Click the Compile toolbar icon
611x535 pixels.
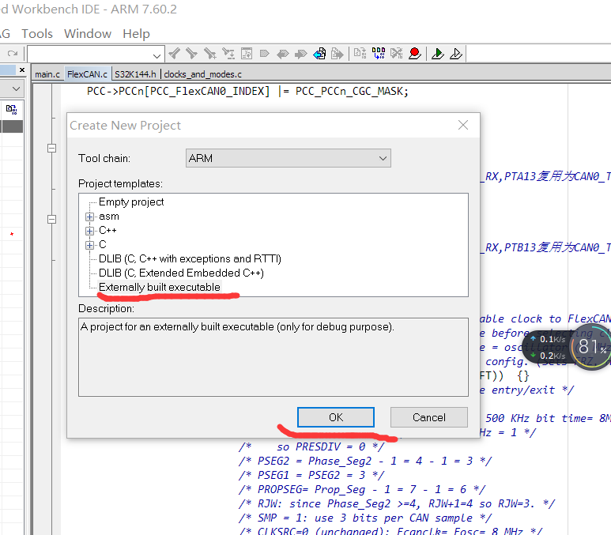(360, 54)
